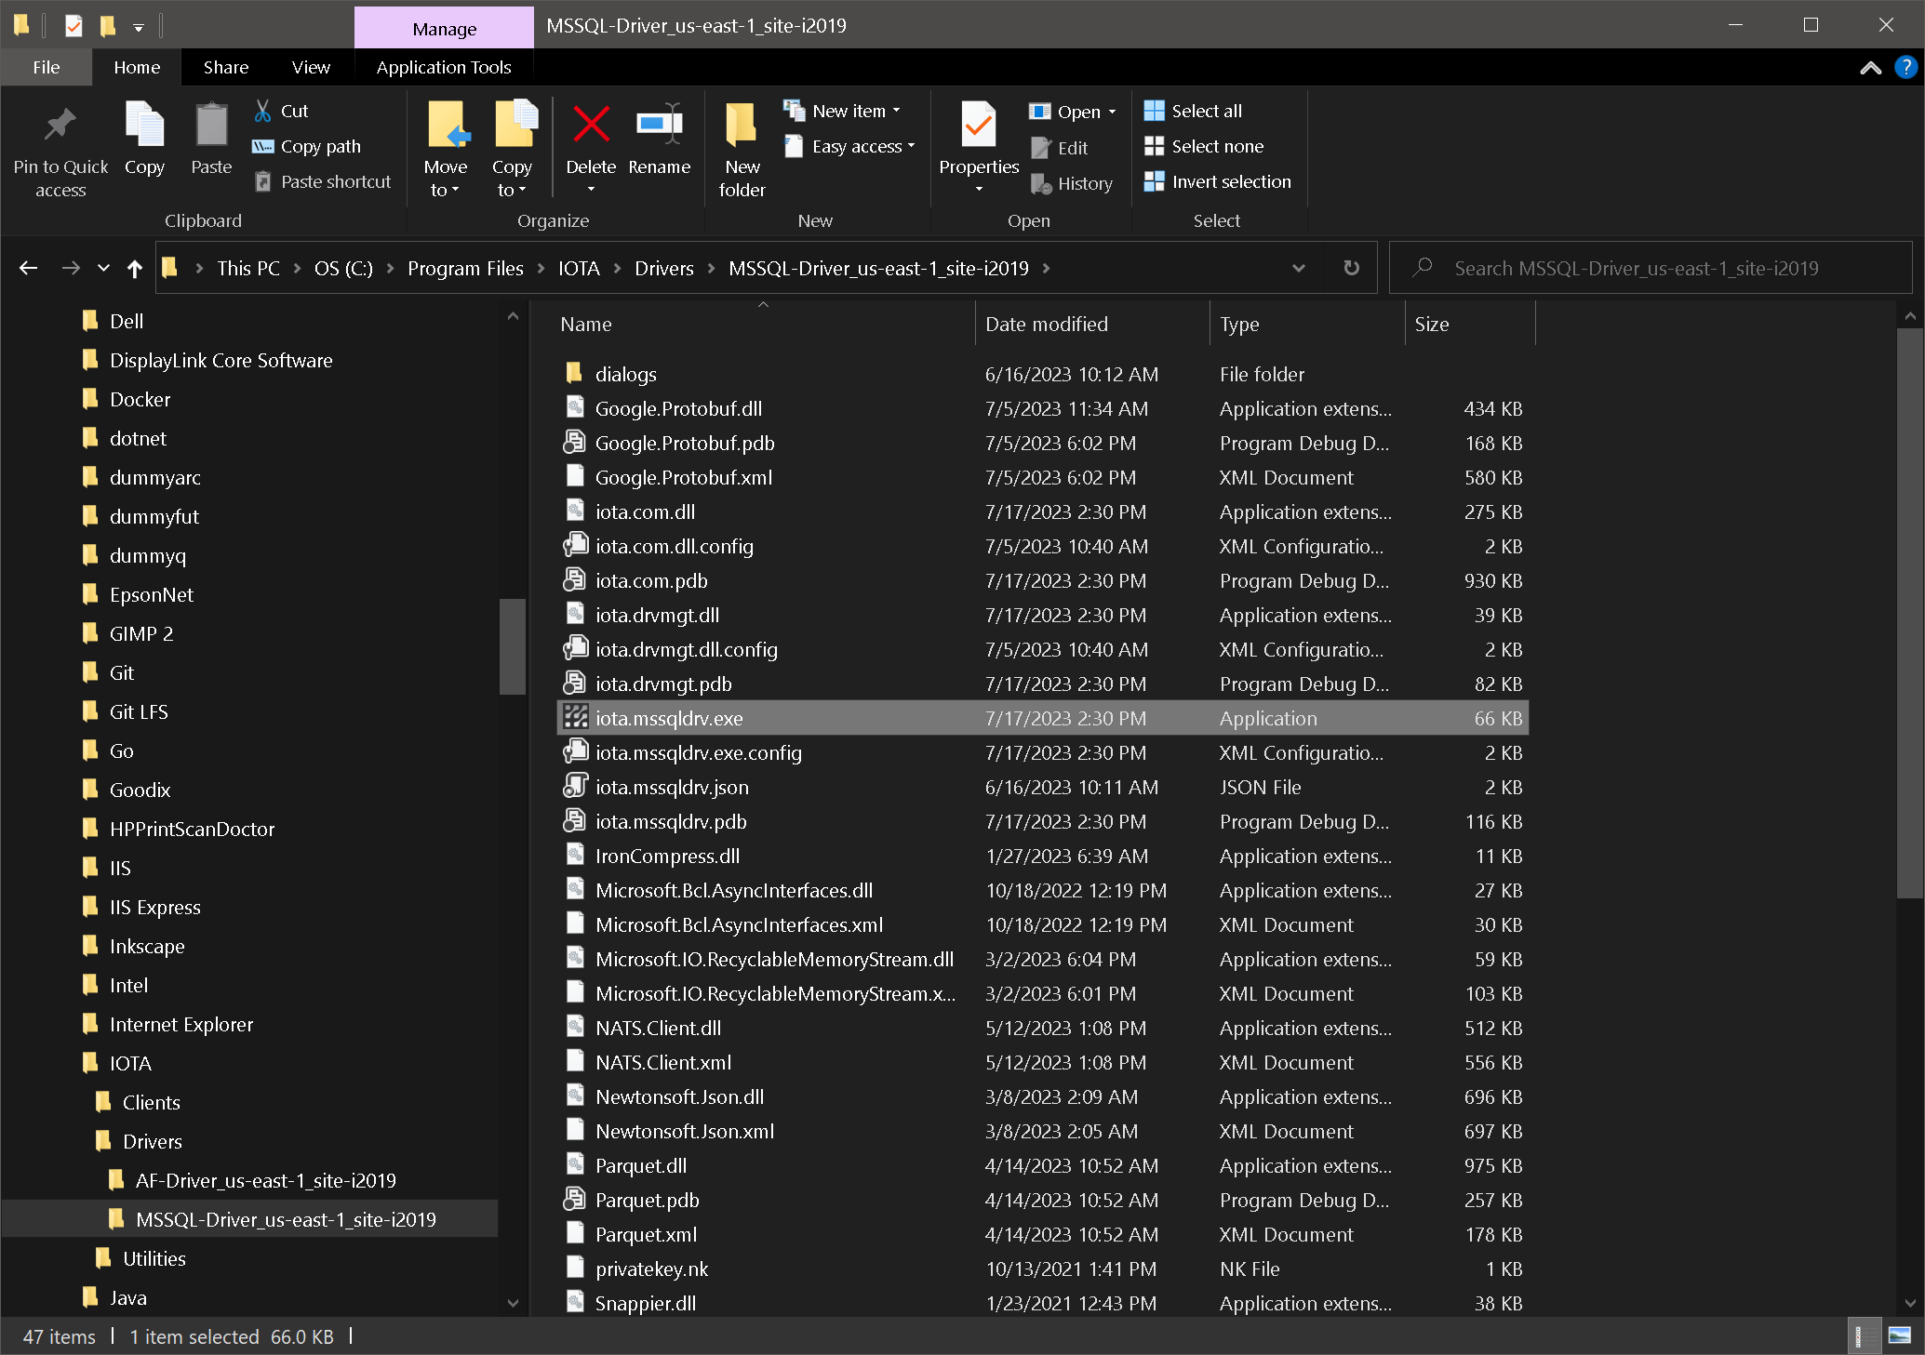Click IOTA in the breadcrumb path
This screenshot has width=1925, height=1355.
point(579,268)
